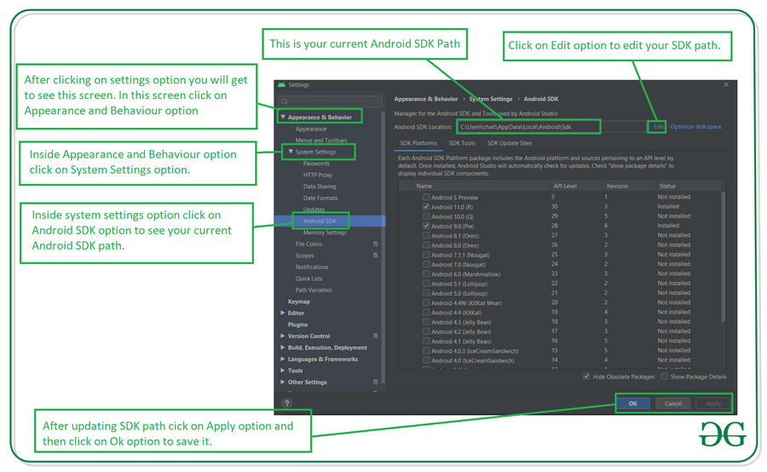Screen dimensions: 767x472
Task: Switch to the SDK Tools tab
Action: pos(462,143)
